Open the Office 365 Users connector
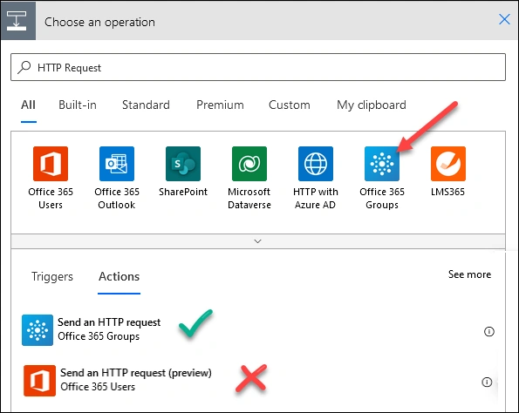The width and height of the screenshot is (519, 413). click(x=51, y=164)
